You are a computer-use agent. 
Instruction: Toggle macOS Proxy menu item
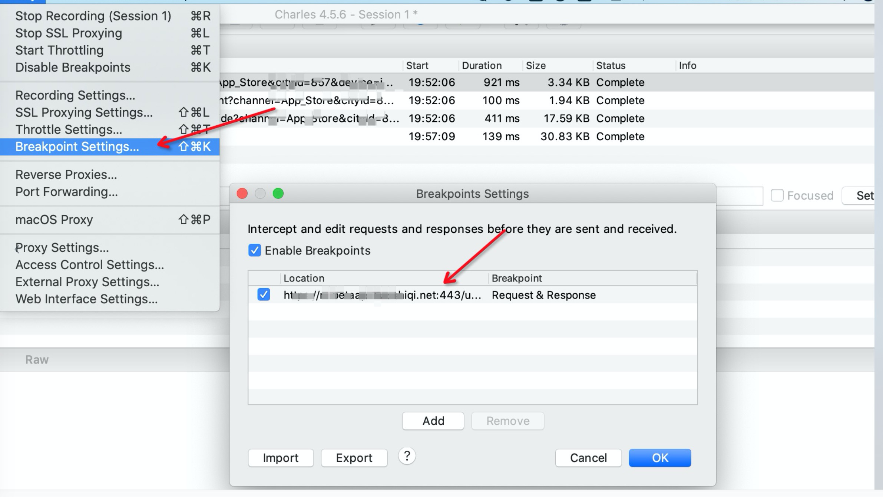(54, 220)
